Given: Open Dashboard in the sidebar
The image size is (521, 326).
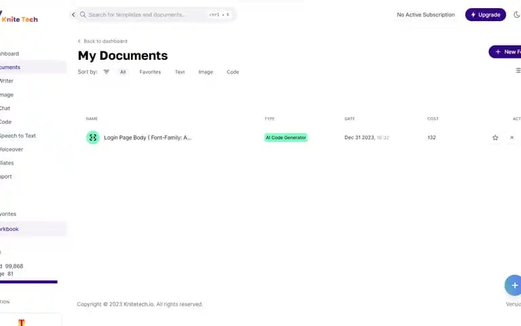Looking at the screenshot, I should click(9, 54).
